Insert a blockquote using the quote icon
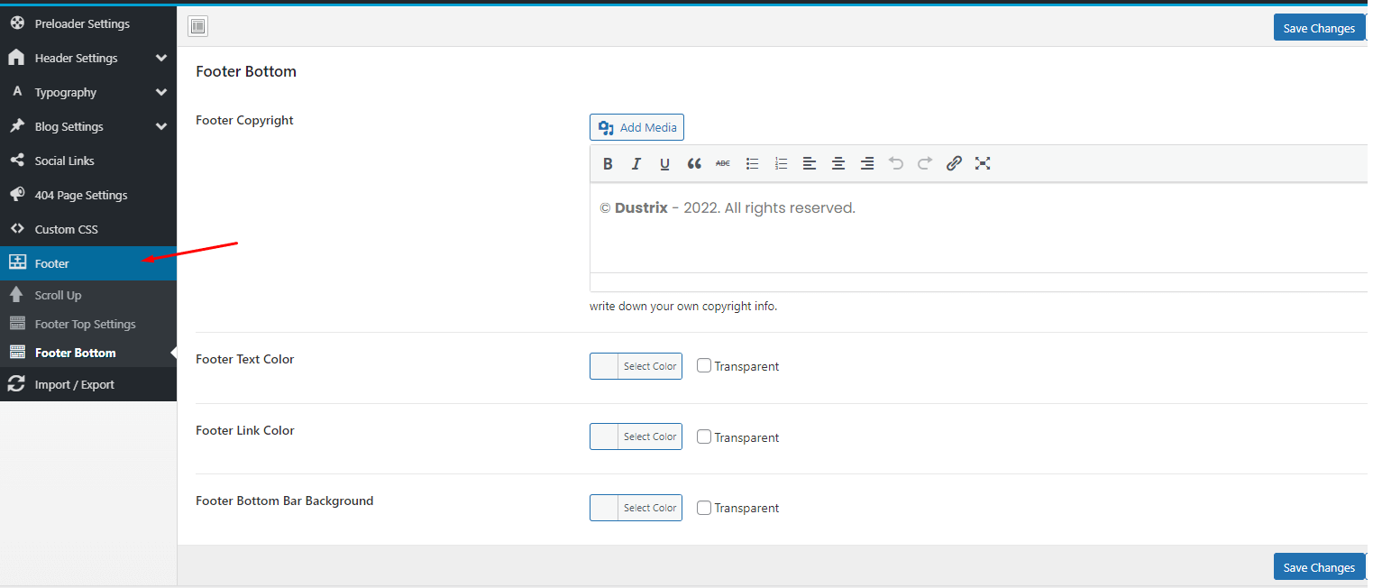This screenshot has width=1373, height=588. [x=694, y=163]
